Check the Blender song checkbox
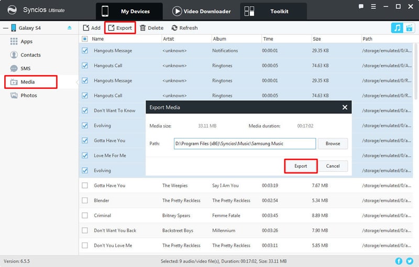Image resolution: width=419 pixels, height=267 pixels. (x=85, y=201)
